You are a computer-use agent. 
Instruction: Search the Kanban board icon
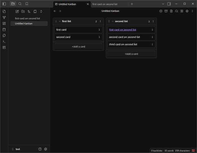176,11
